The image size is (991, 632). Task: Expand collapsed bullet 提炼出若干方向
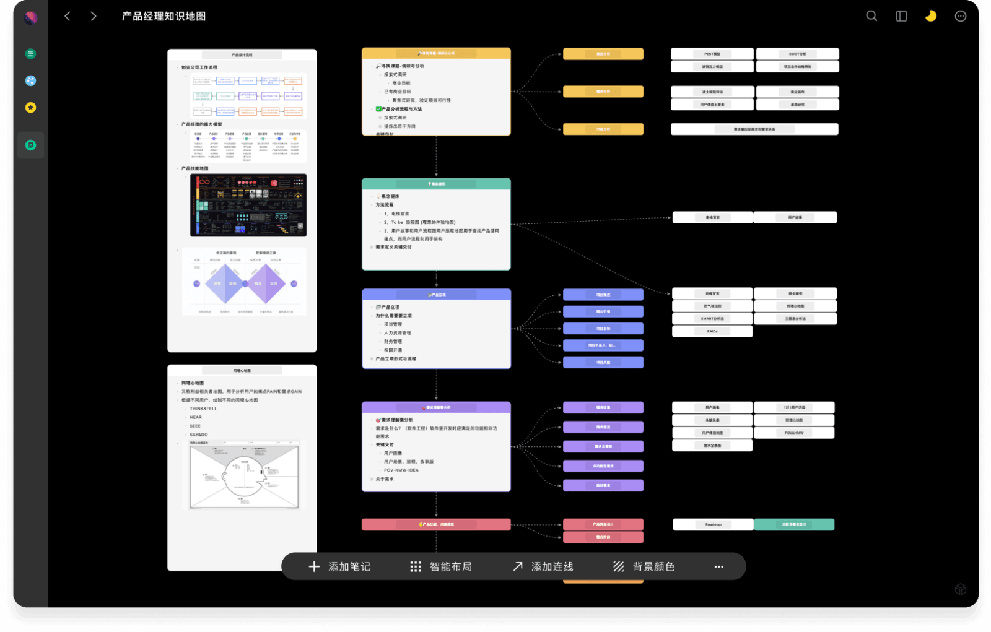pyautogui.click(x=380, y=126)
